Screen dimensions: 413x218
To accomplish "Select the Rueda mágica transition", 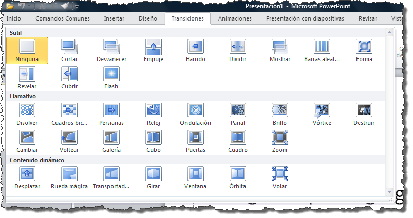I will coord(69,177).
